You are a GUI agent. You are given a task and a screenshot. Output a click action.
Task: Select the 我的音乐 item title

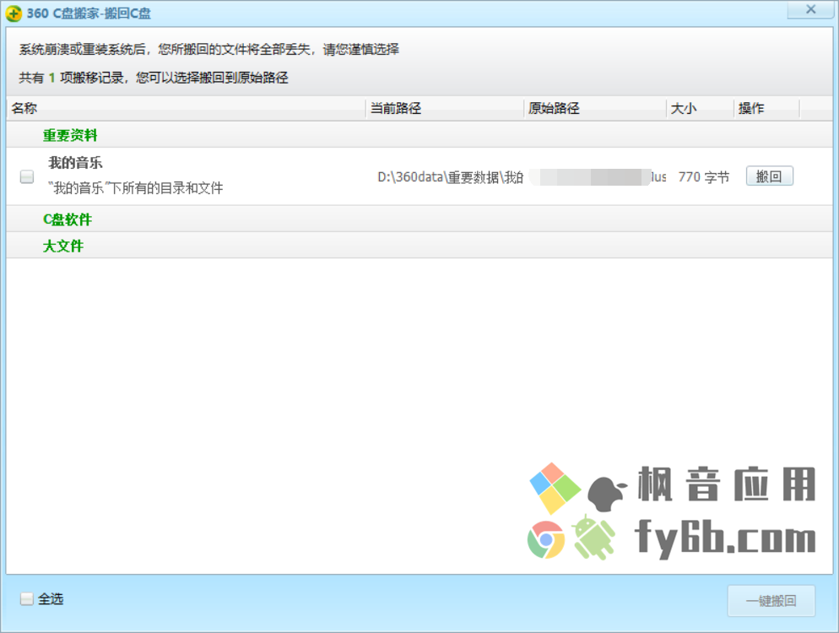pyautogui.click(x=75, y=163)
